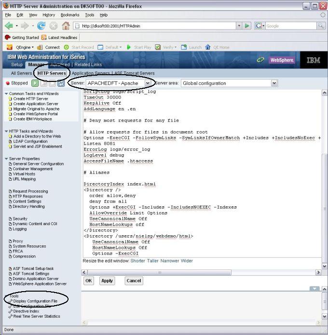
Task: Select the All Servers subtab
Action: pos(21,73)
